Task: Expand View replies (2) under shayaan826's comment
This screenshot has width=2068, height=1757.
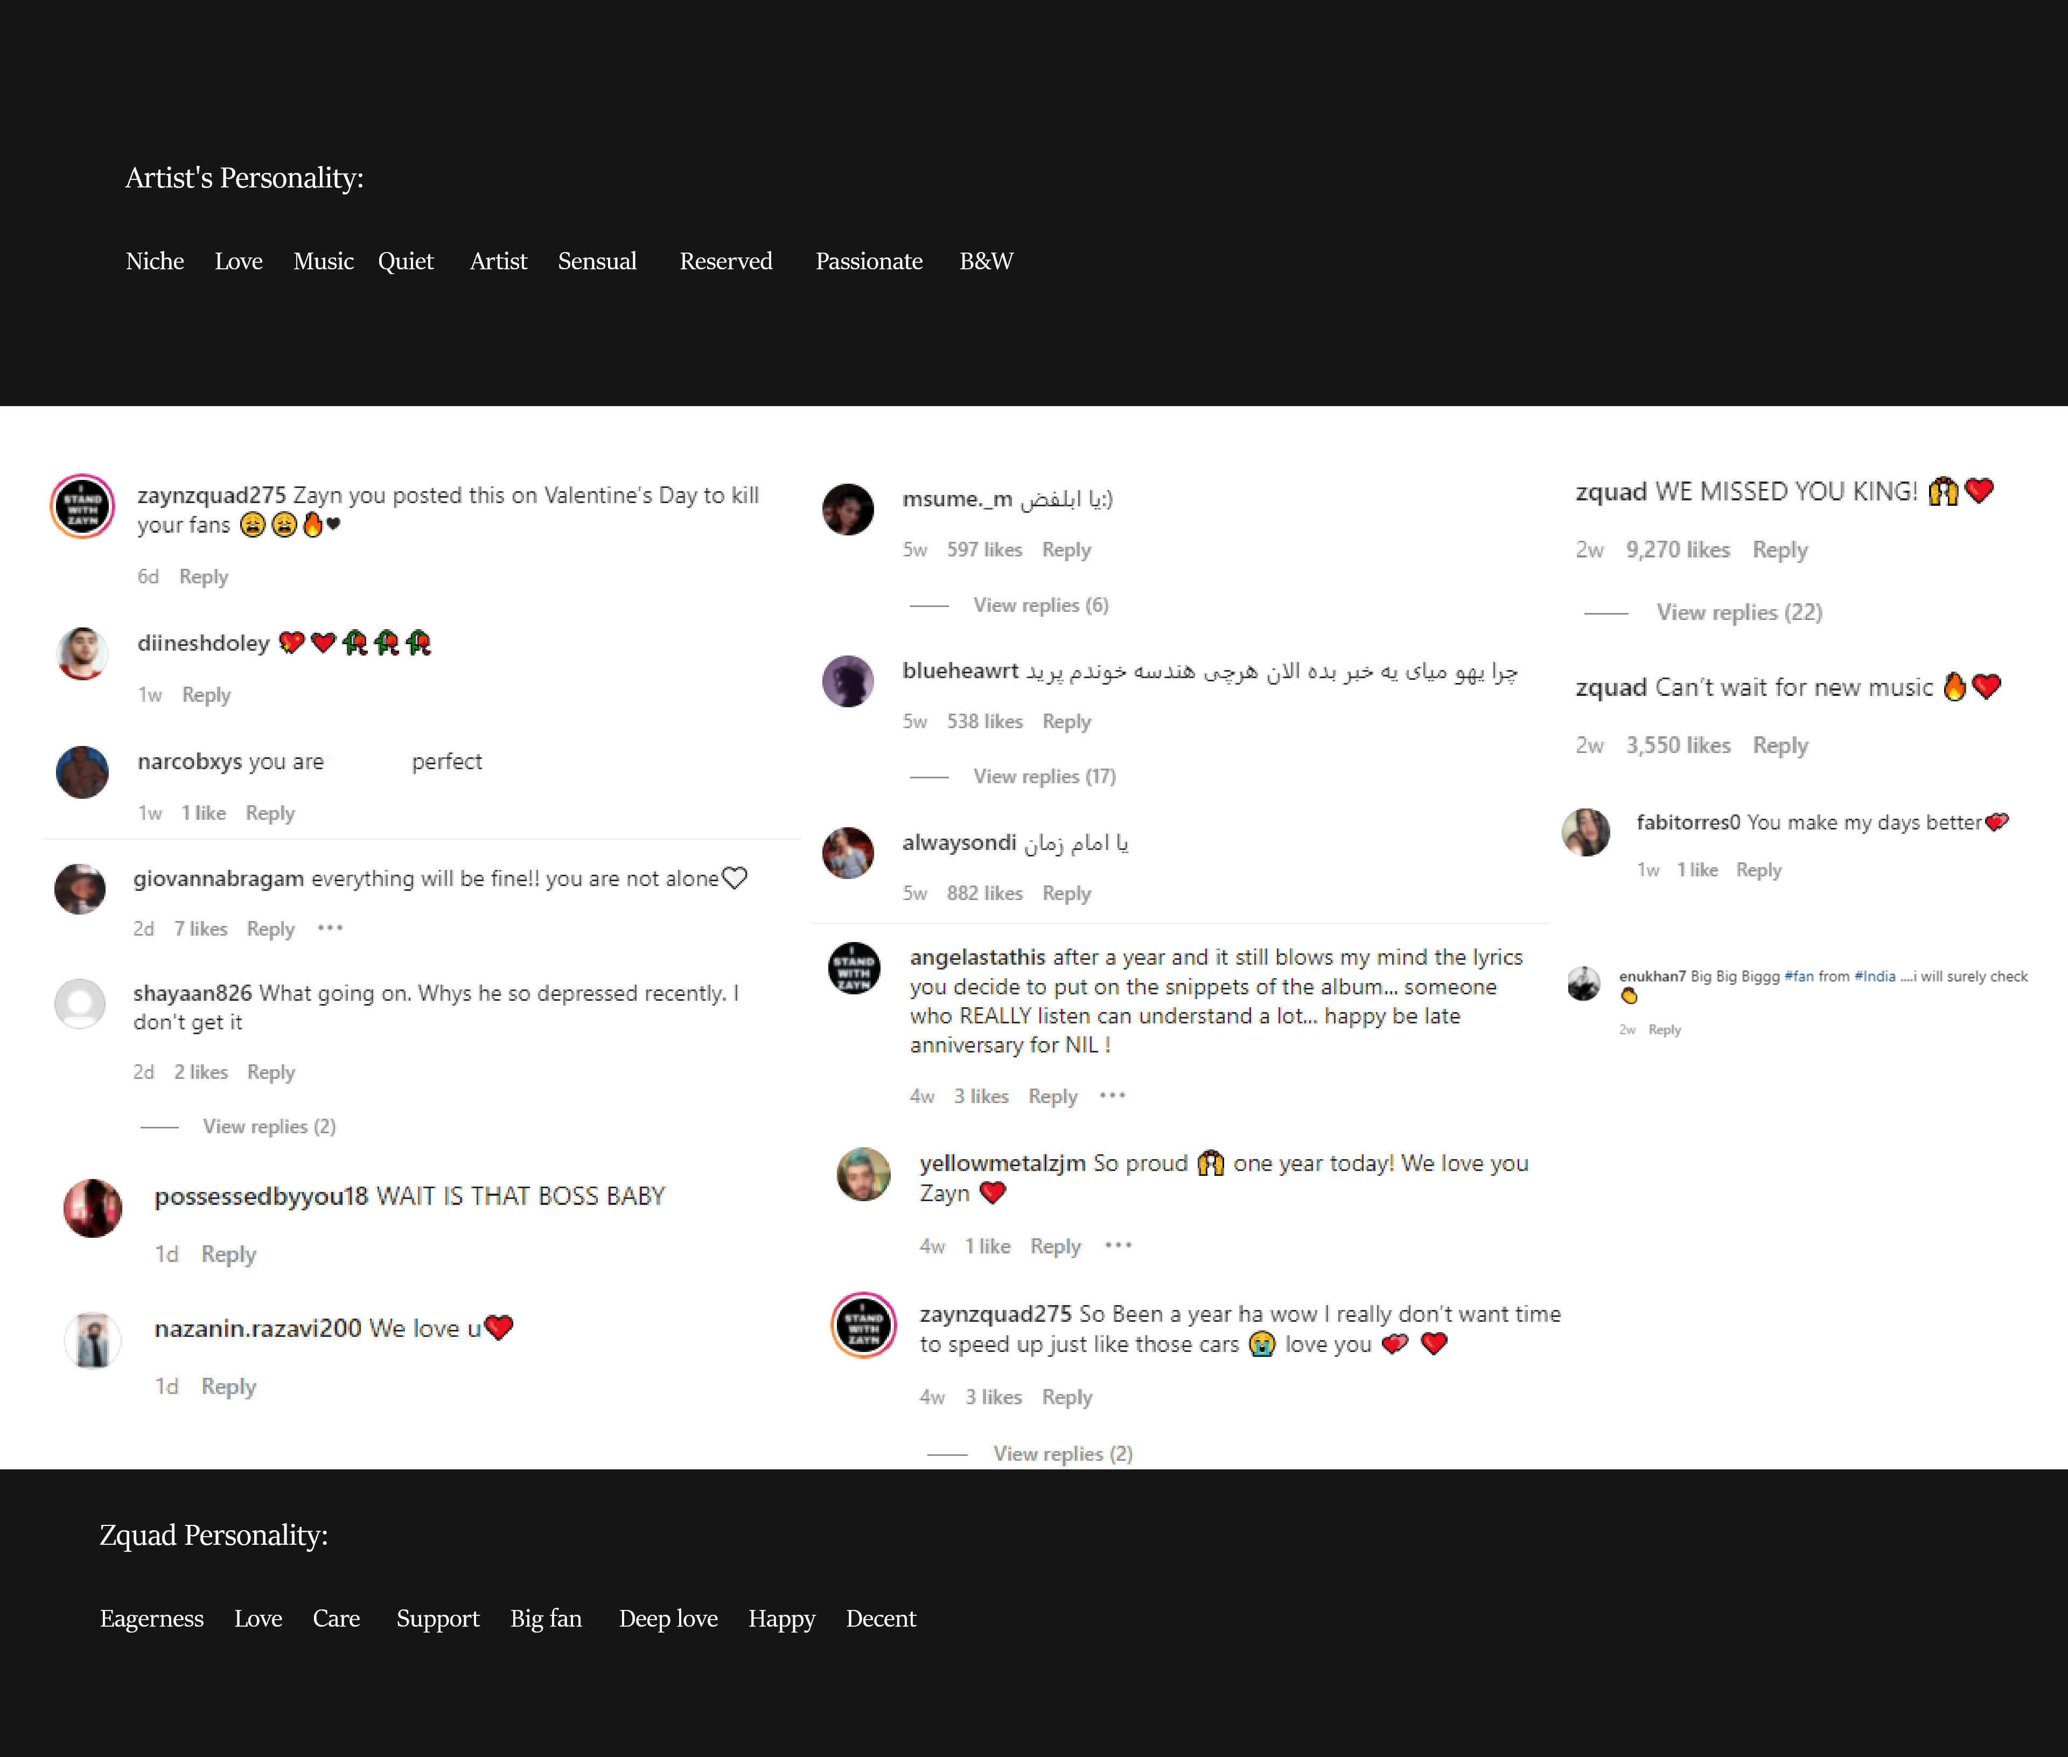Action: pyautogui.click(x=269, y=1126)
